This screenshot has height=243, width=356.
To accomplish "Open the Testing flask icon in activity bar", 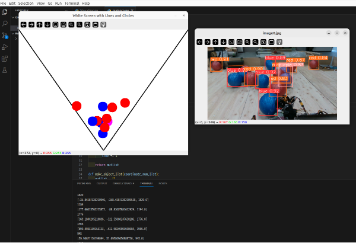I will pos(5,71).
